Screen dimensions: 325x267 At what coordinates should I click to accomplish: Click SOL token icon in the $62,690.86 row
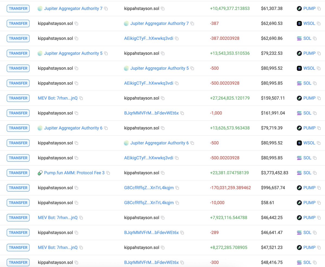click(x=299, y=38)
